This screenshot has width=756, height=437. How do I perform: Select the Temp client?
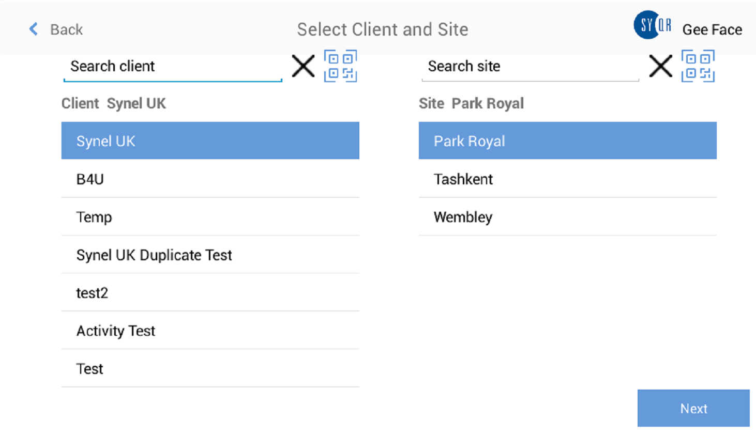[210, 217]
